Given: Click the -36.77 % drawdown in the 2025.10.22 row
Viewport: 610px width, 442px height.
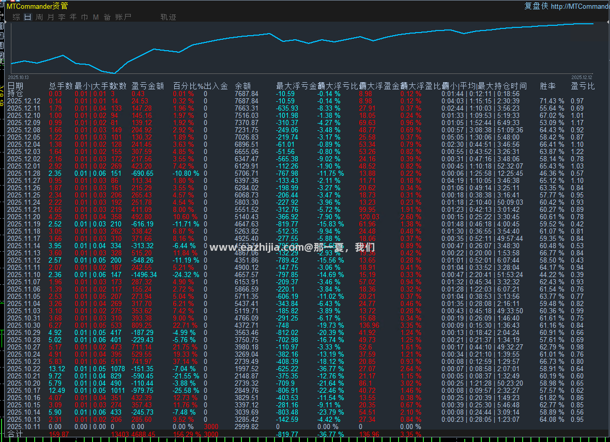Looking at the screenshot, I should [331, 369].
